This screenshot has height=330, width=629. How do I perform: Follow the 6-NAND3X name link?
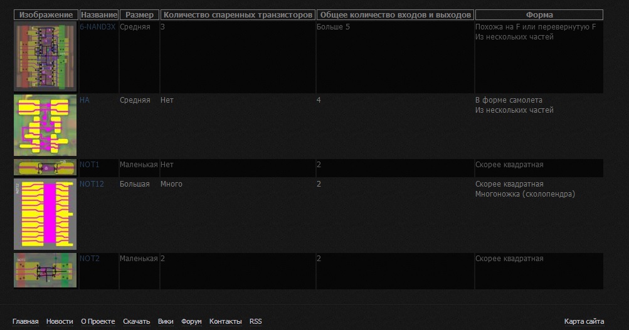pos(97,27)
